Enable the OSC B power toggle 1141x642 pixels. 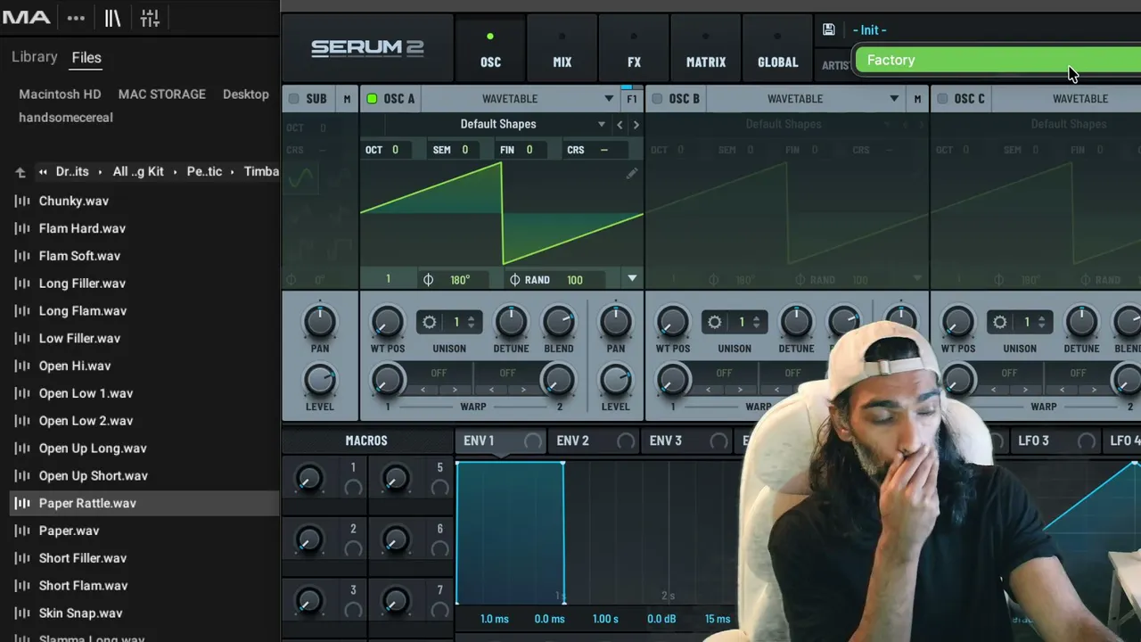(x=657, y=99)
